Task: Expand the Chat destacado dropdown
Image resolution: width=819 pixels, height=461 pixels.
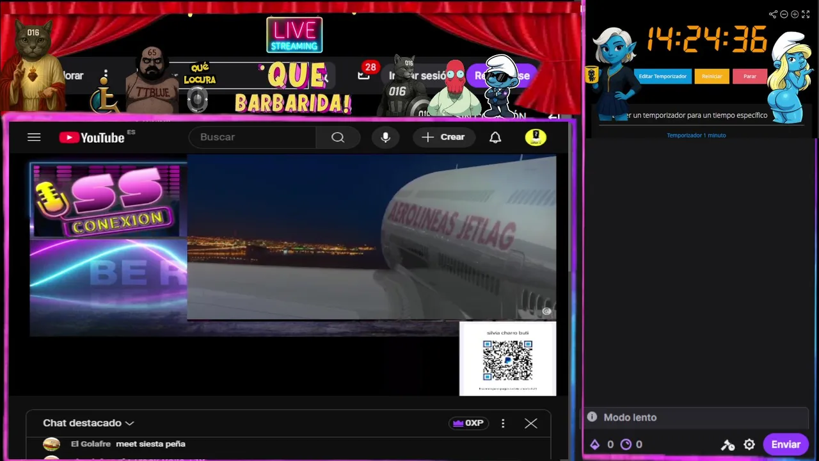Action: (88, 423)
